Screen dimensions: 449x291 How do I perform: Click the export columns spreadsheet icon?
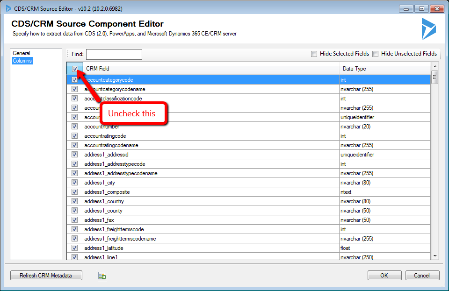(102, 276)
